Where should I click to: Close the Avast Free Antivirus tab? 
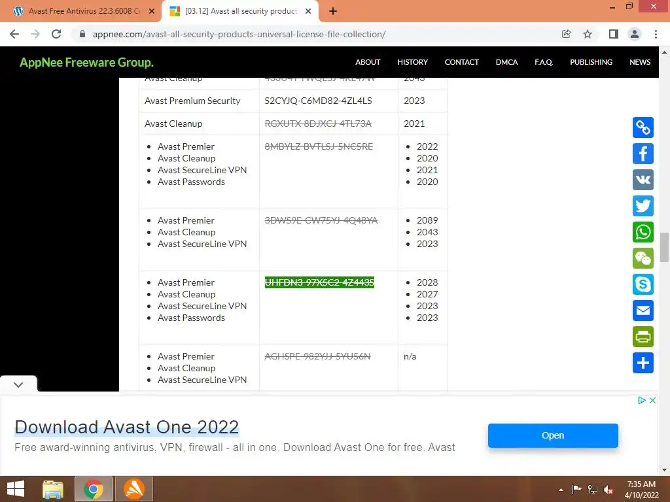coord(152,11)
